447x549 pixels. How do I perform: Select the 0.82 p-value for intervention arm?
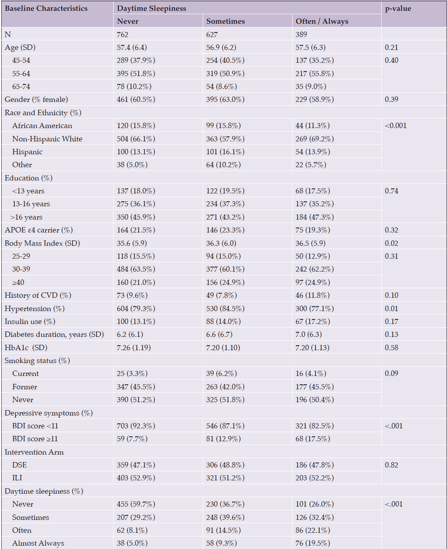tap(392, 465)
